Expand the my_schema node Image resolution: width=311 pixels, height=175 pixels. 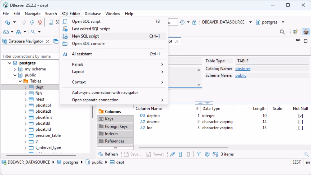coord(15,69)
